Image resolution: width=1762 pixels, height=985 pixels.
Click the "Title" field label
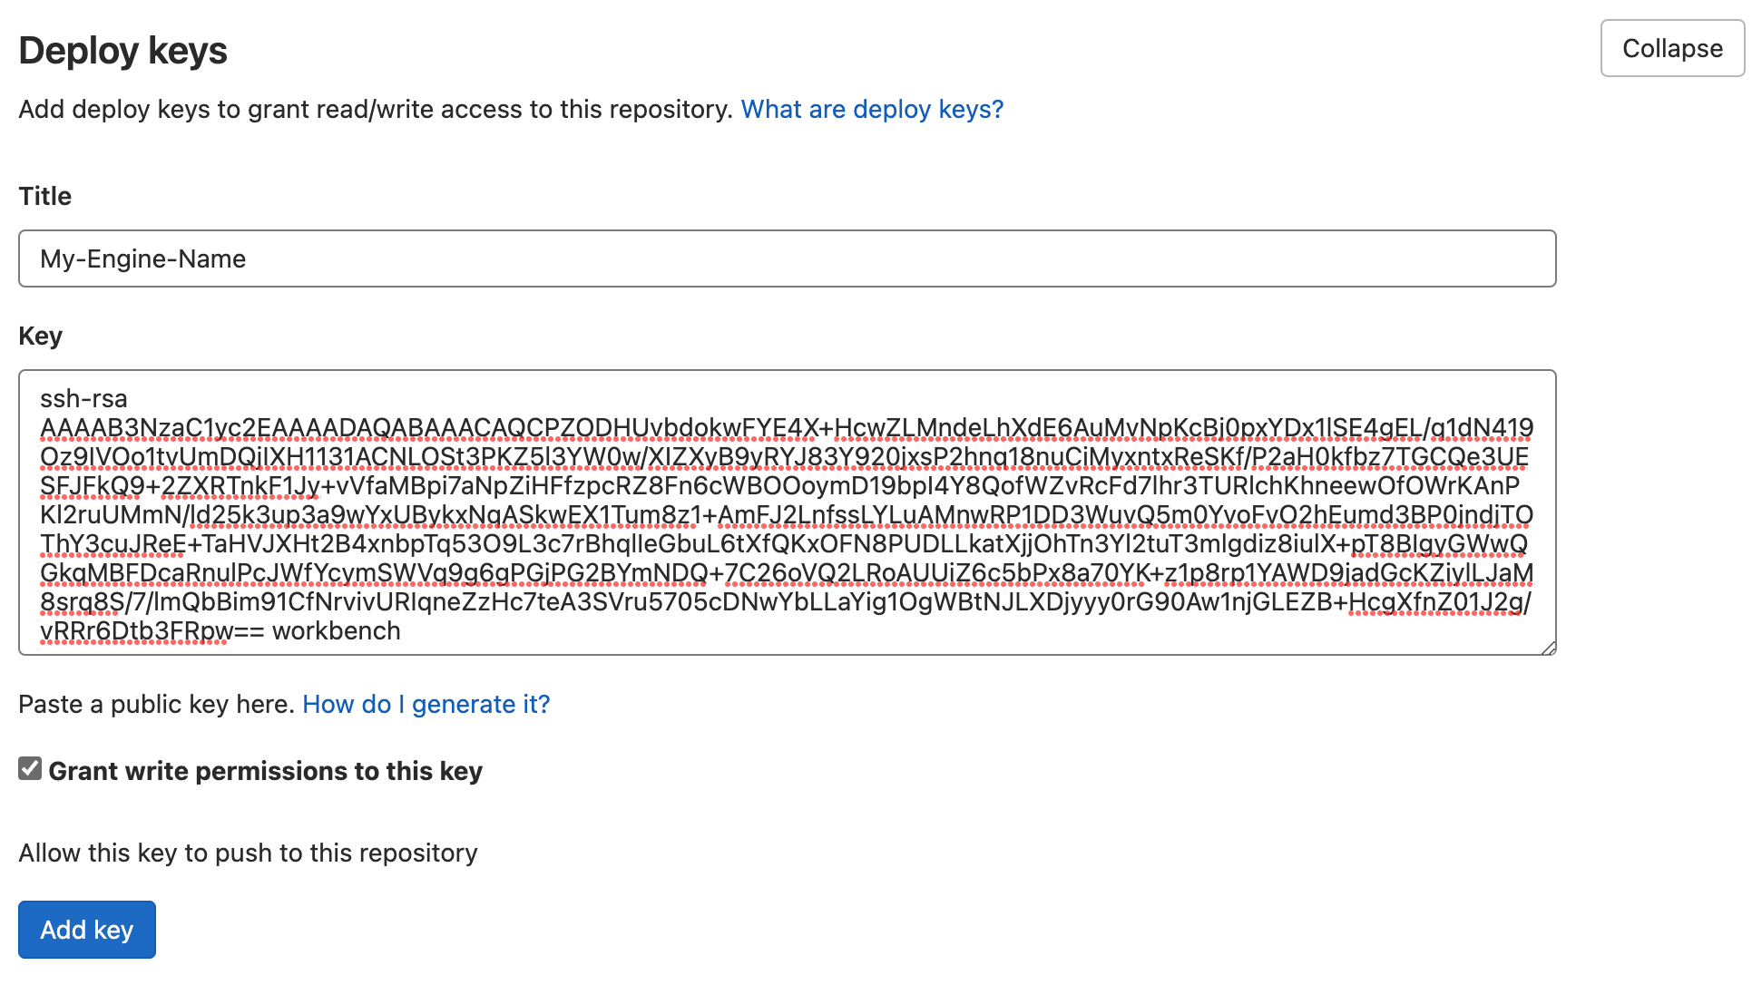(45, 197)
